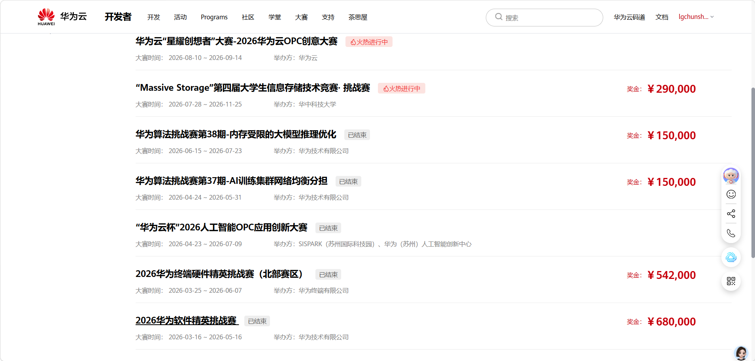Click the page vertical scrollbar thumb
Image resolution: width=755 pixels, height=361 pixels.
(x=753, y=173)
